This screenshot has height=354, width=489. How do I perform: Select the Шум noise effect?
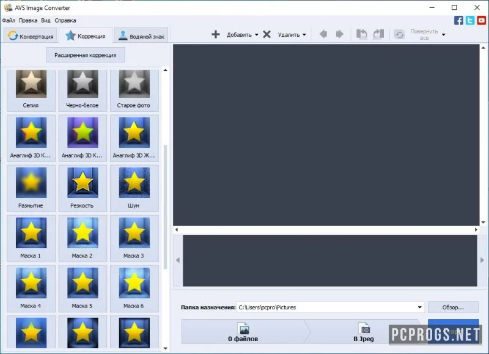[x=134, y=188]
